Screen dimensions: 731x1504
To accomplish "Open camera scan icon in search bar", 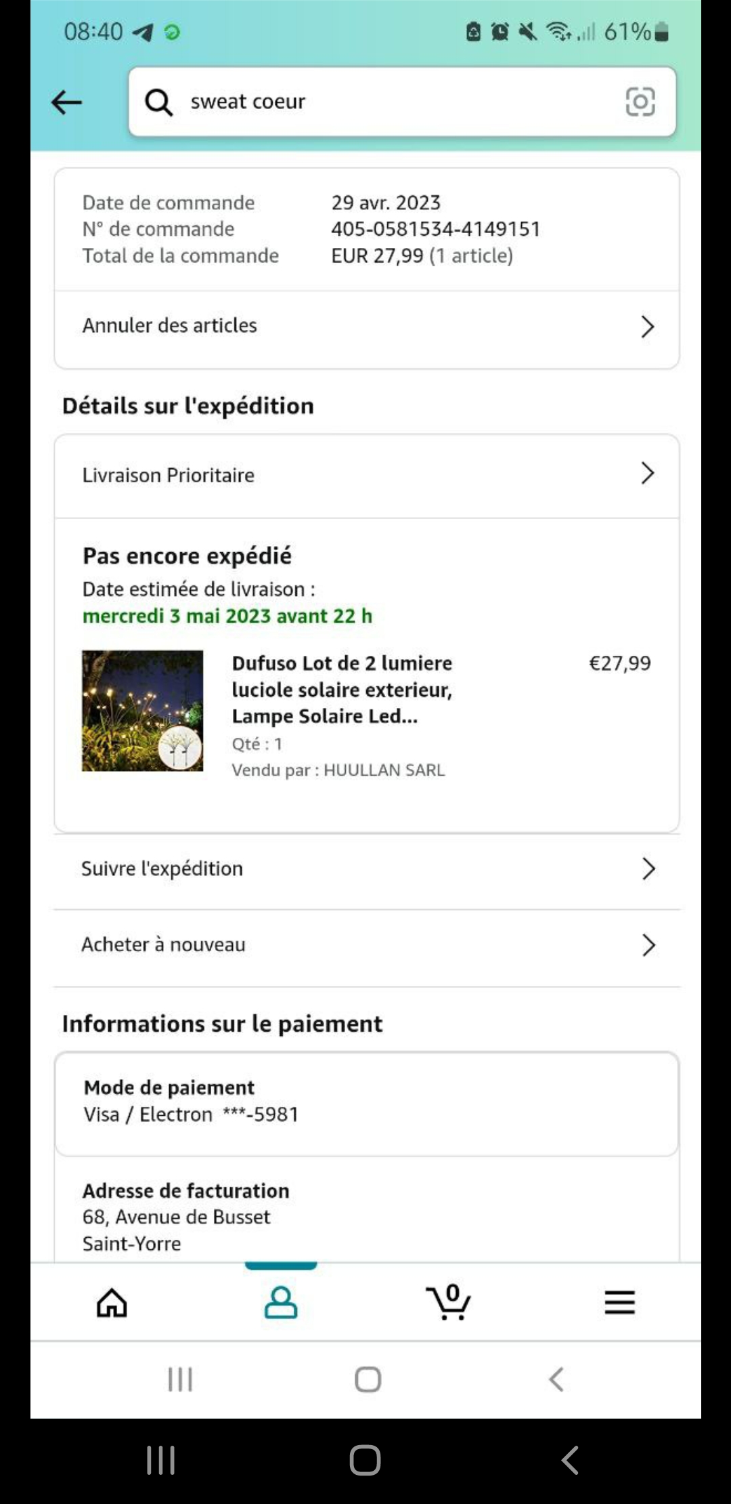I will pyautogui.click(x=640, y=102).
